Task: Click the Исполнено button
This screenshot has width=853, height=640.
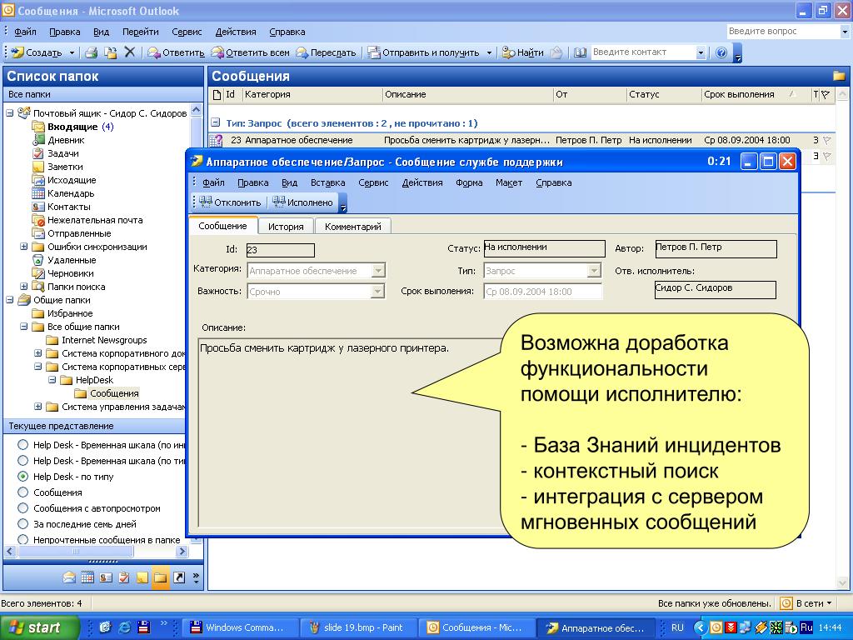Action: [x=302, y=202]
